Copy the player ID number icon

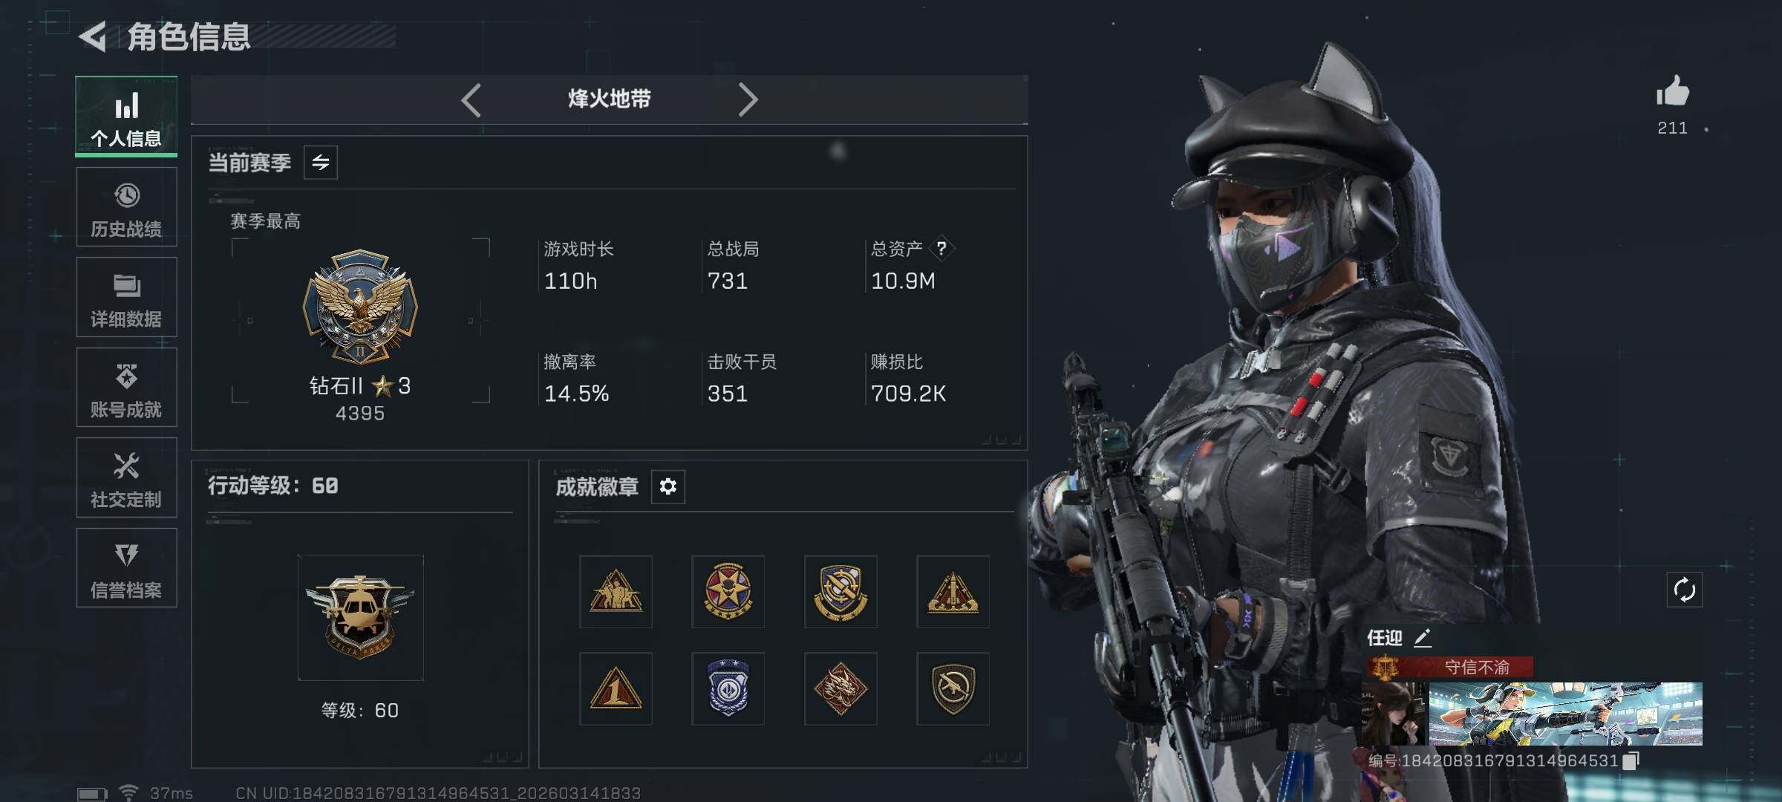[x=1631, y=761]
